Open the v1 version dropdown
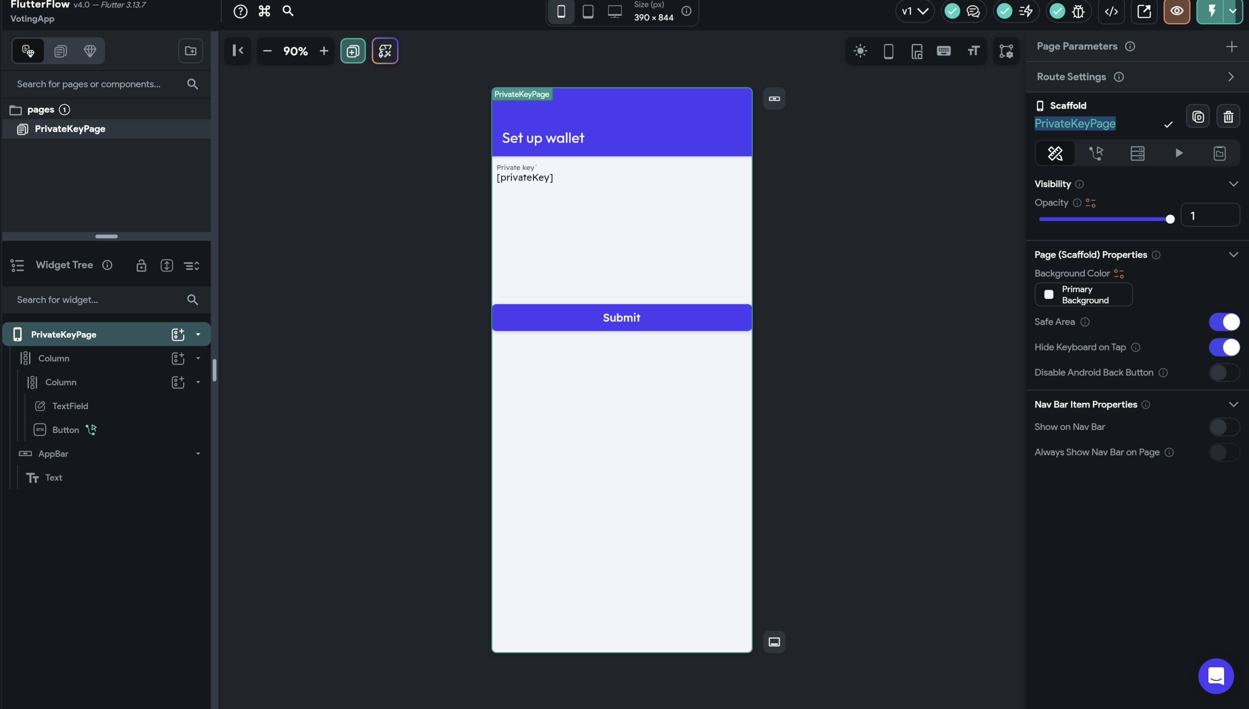This screenshot has height=709, width=1249. pyautogui.click(x=915, y=11)
